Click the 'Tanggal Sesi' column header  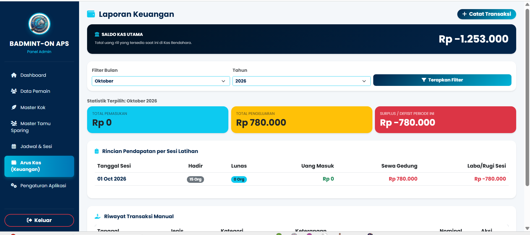(114, 166)
